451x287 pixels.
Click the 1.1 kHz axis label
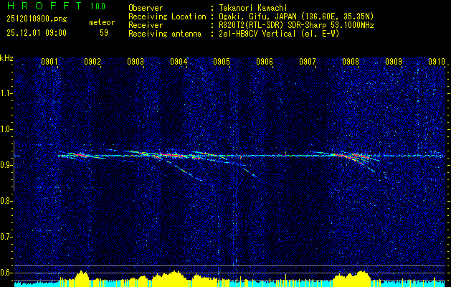(x=6, y=93)
